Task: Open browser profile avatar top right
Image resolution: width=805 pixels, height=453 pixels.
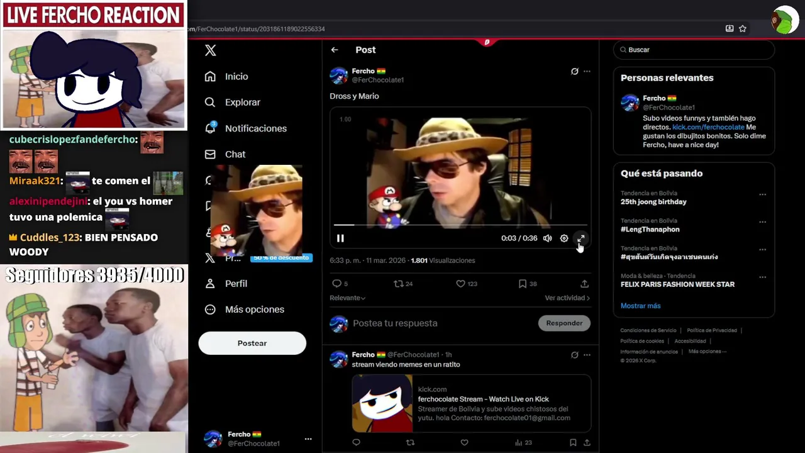Action: 786,20
